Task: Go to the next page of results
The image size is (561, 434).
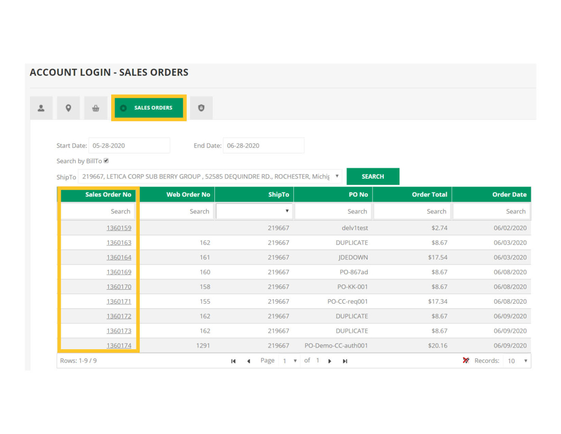Action: coord(330,361)
